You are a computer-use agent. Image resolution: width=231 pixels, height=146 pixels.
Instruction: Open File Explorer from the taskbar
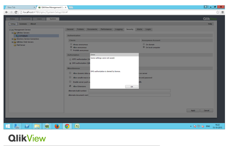(x=37, y=126)
